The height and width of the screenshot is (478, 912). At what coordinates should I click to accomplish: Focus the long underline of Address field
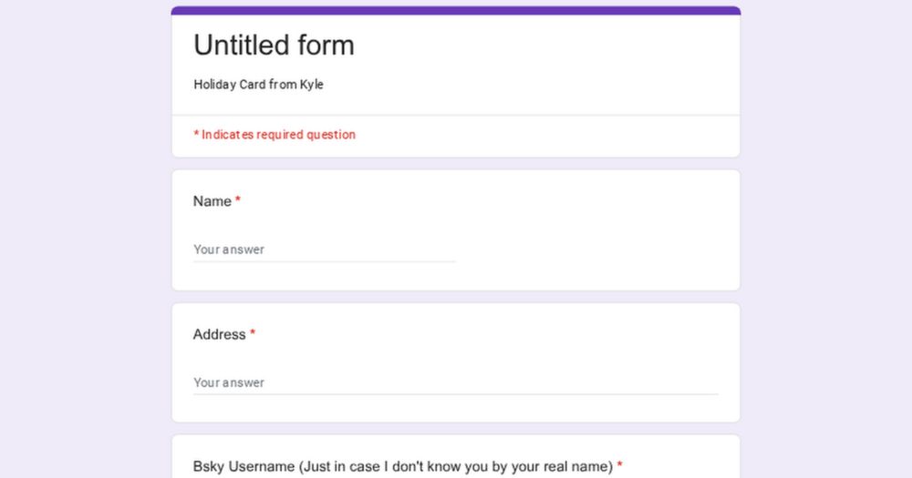pos(455,394)
